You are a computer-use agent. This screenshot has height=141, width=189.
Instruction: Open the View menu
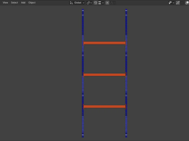point(5,3)
